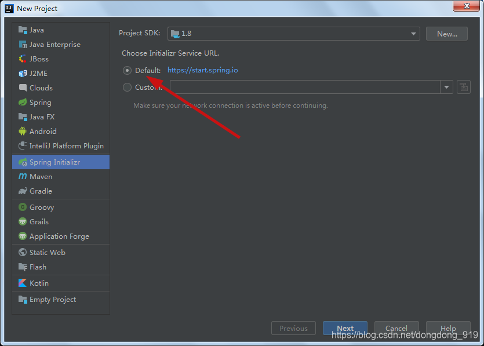Click the Java folder icon in the project list

23,30
